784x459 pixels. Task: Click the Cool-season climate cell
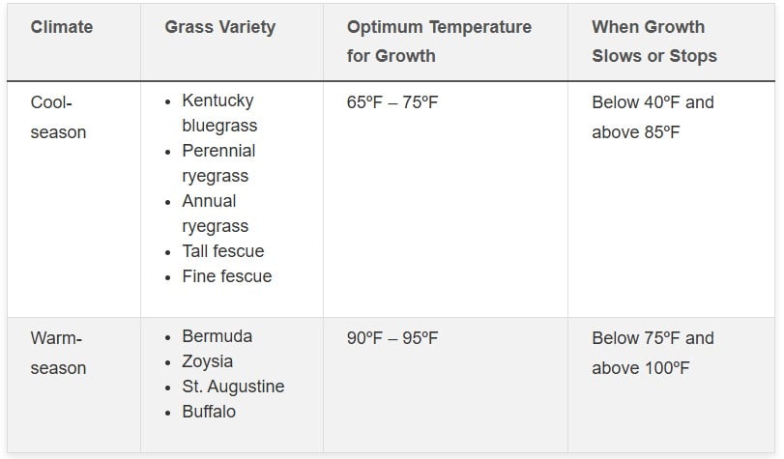58,116
